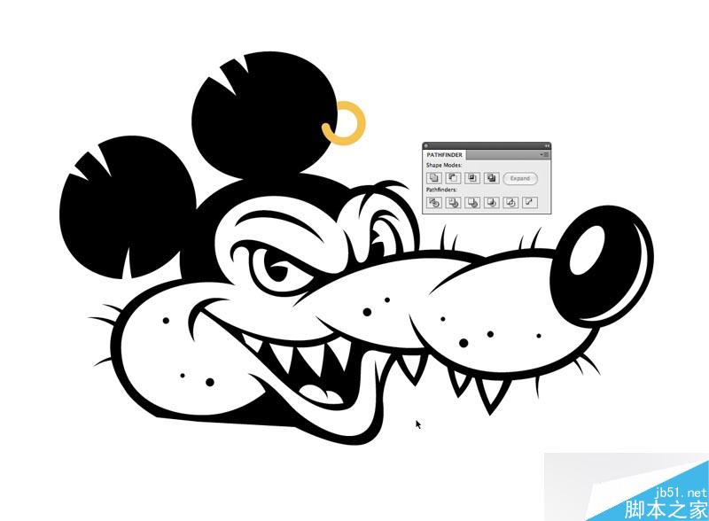Apply Unite shape mode in Pathfinder
The image size is (709, 521).
[434, 178]
